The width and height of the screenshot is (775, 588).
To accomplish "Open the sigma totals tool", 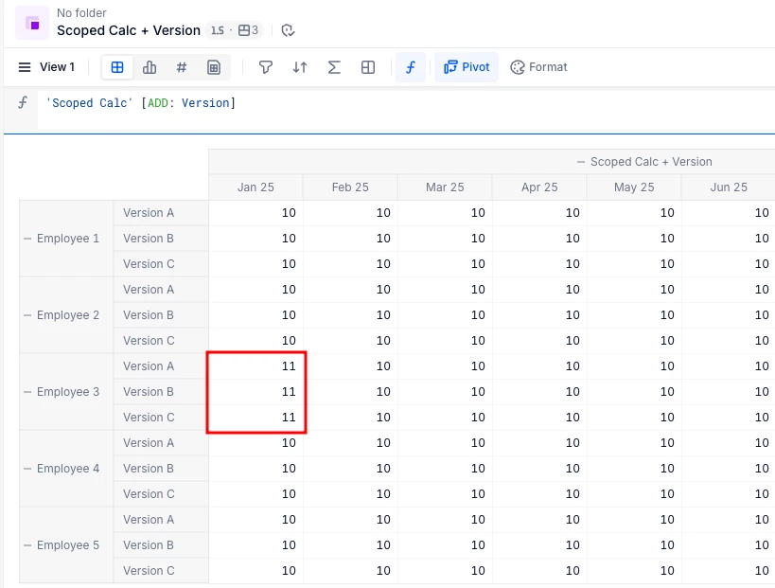I will 334,67.
